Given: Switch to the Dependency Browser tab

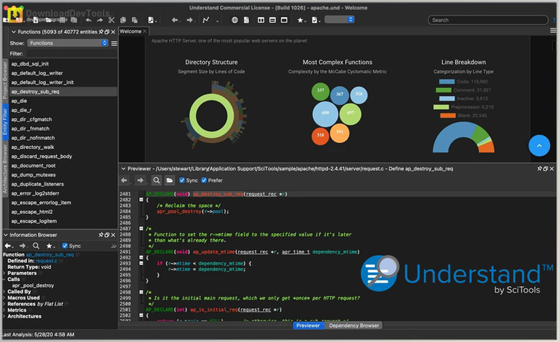Looking at the screenshot, I should (353, 326).
